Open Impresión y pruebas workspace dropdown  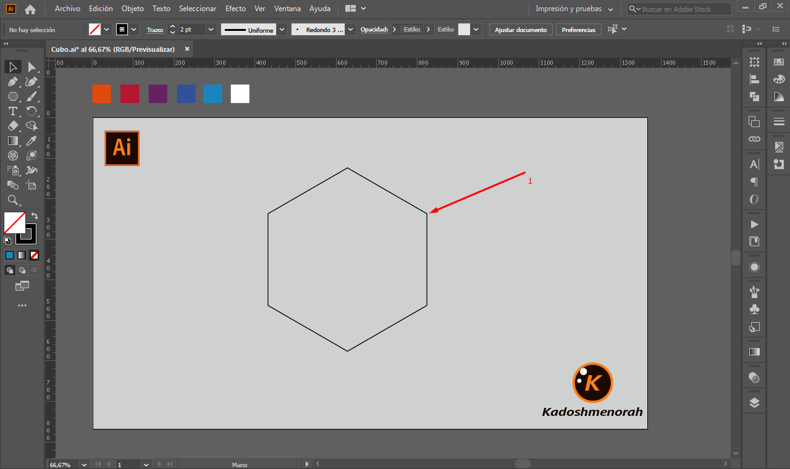click(x=574, y=9)
